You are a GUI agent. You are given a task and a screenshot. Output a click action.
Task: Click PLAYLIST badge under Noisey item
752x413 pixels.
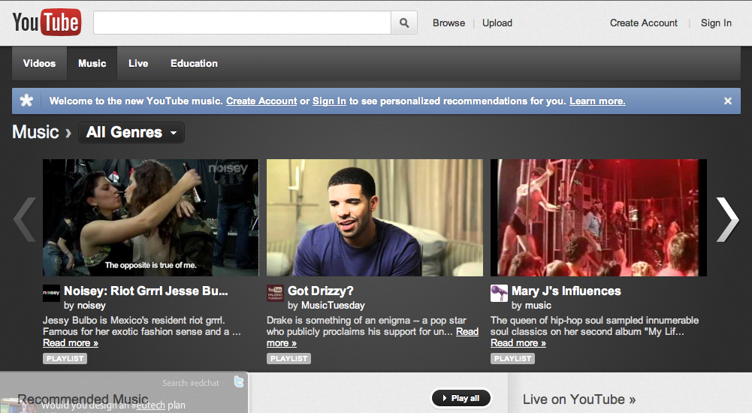[x=65, y=358]
